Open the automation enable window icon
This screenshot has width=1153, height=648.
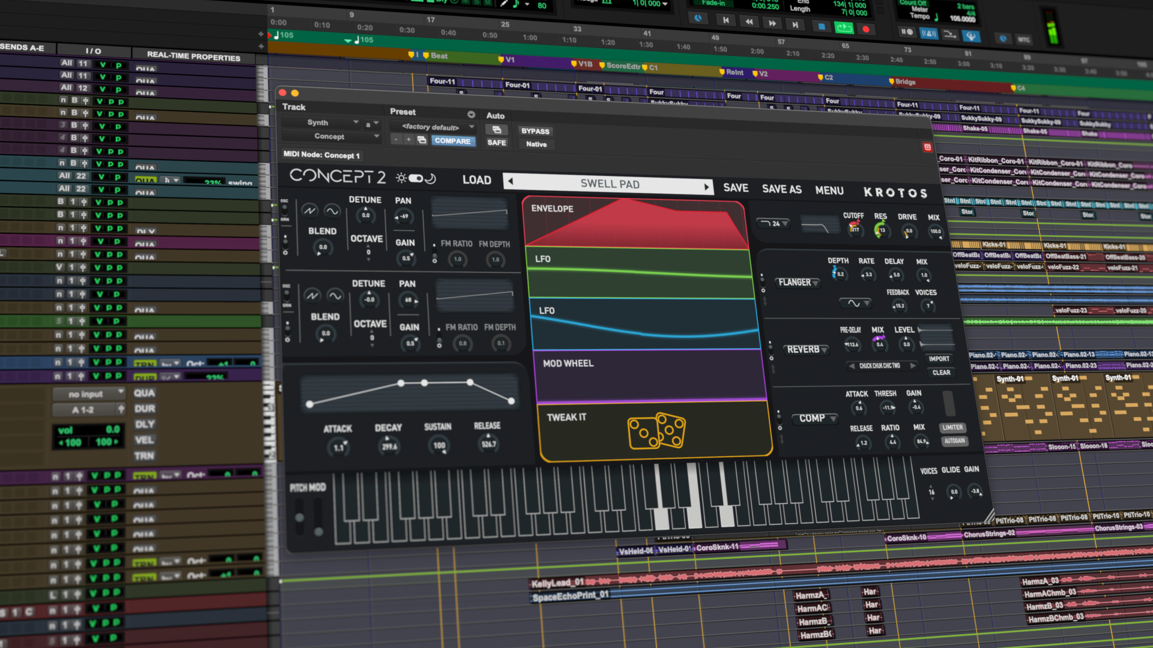(496, 130)
